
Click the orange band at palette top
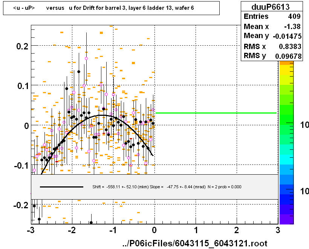pos(286,63)
